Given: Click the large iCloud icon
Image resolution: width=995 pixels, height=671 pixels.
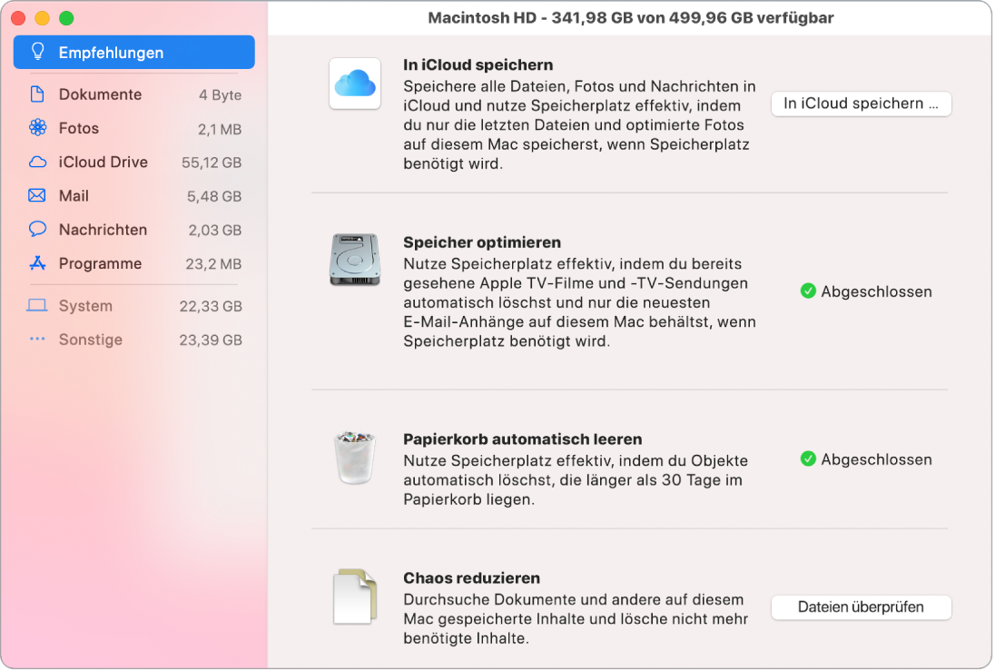Looking at the screenshot, I should pos(355,84).
